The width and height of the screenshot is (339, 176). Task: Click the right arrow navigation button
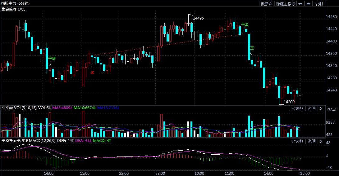click(x=308, y=4)
